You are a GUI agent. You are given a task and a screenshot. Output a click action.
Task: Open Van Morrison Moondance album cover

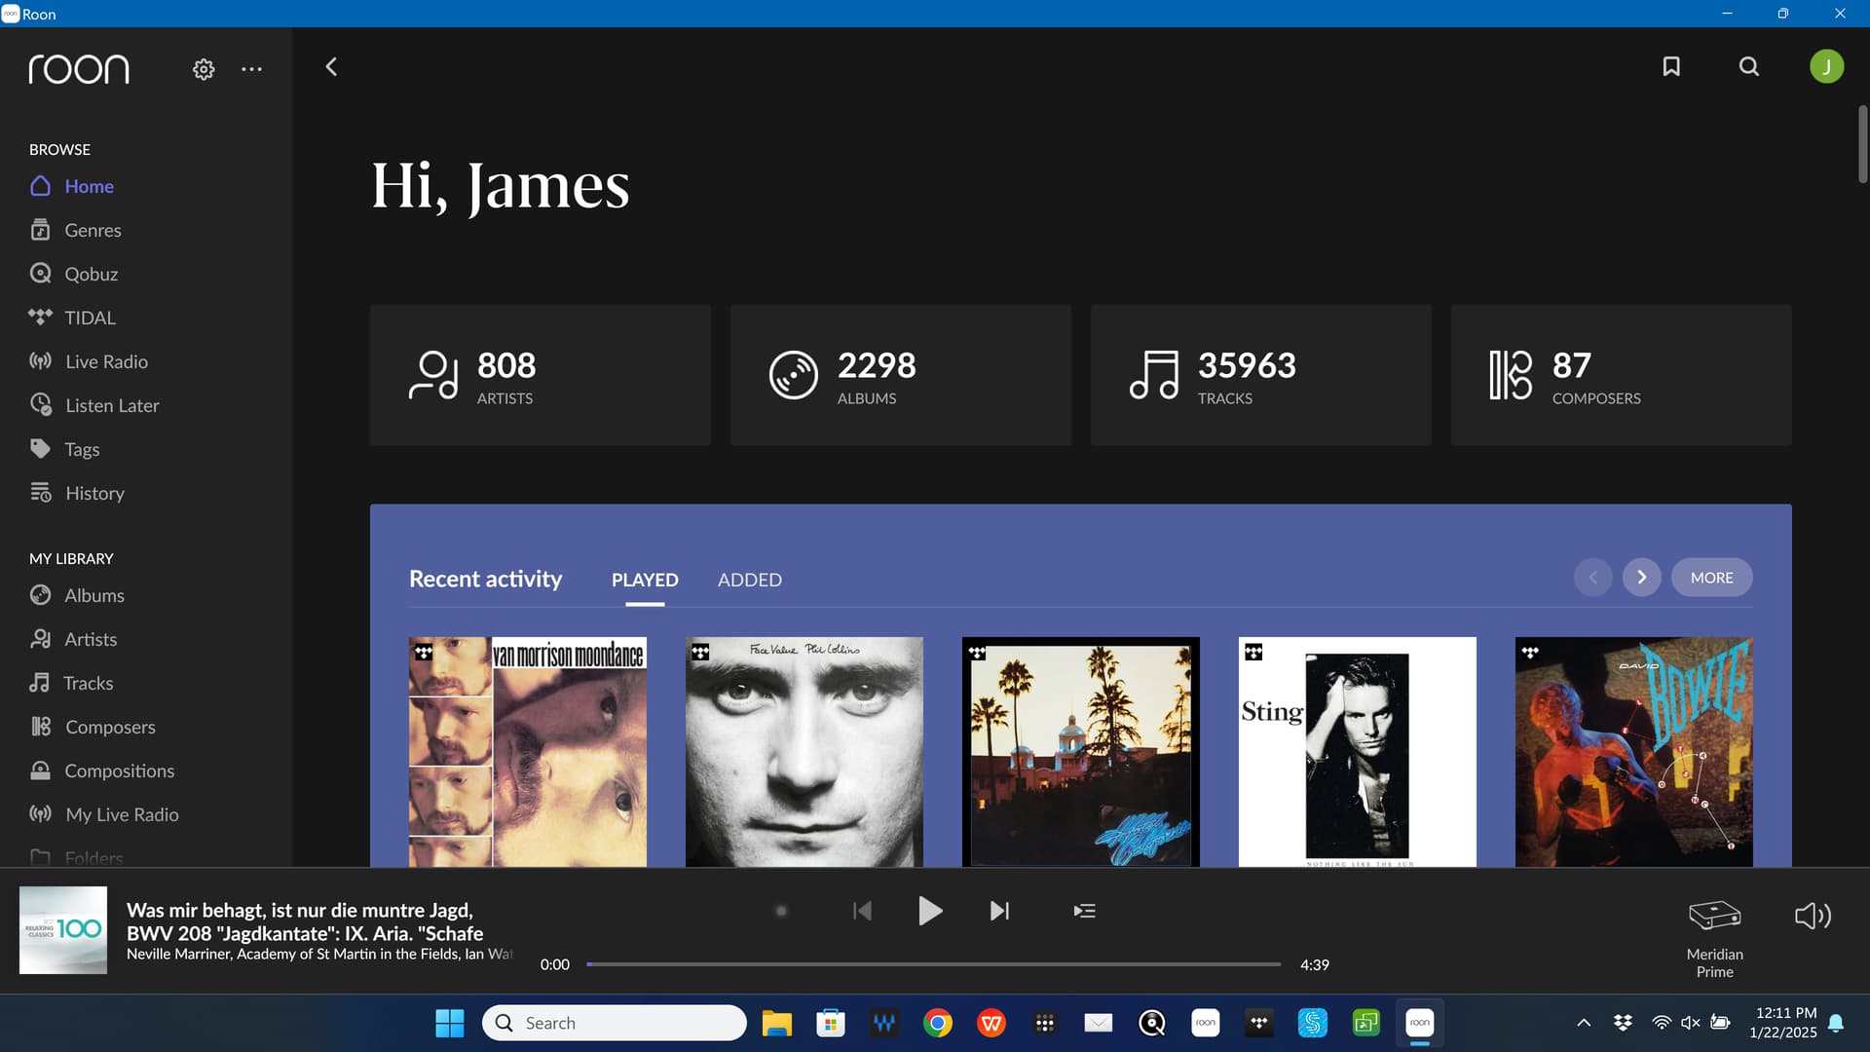coord(528,752)
